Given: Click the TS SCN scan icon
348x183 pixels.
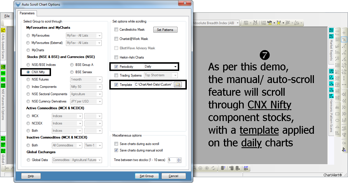Looking at the screenshot, I should click(331, 90).
